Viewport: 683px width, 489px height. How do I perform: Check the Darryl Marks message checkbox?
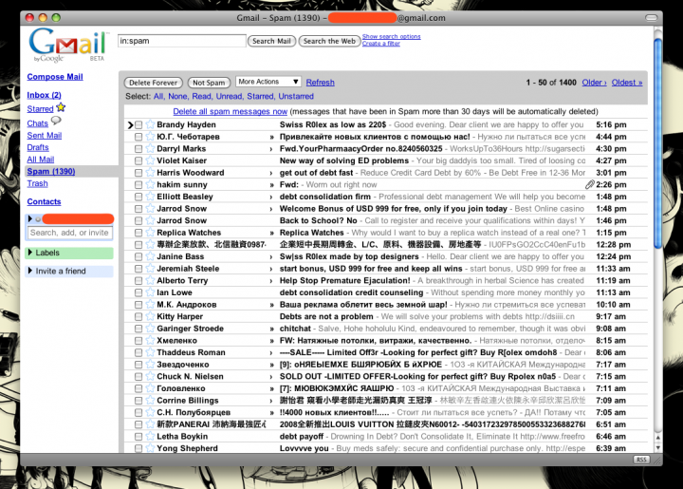[x=138, y=149]
